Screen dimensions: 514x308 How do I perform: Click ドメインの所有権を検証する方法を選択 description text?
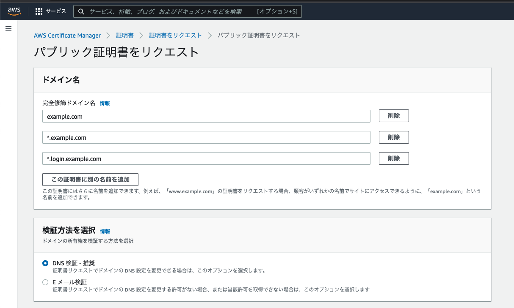pyautogui.click(x=88, y=241)
